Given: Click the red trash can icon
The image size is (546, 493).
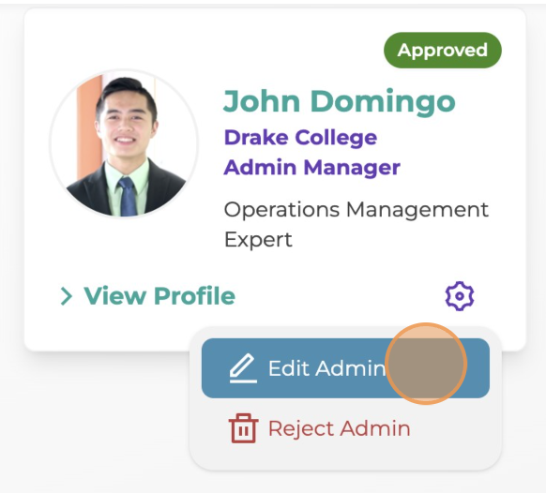Looking at the screenshot, I should pos(243,428).
